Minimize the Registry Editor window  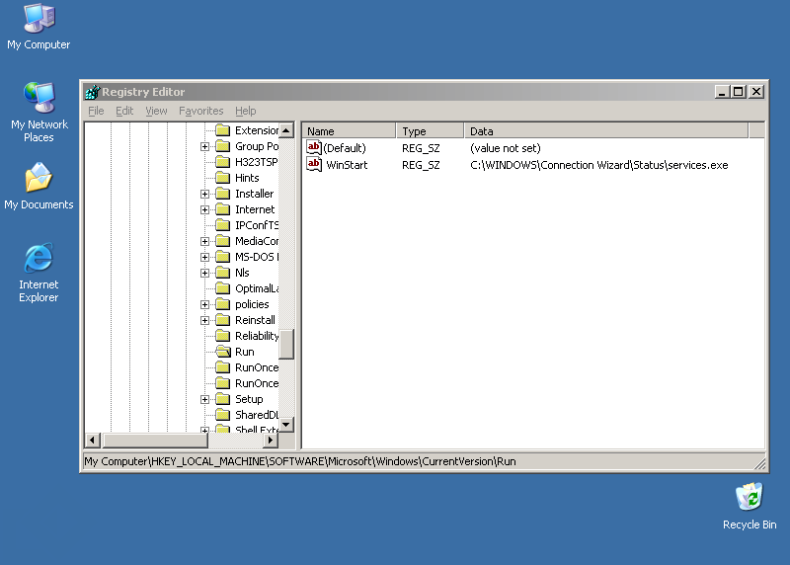722,92
